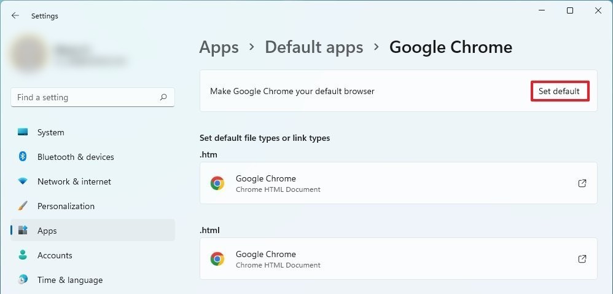The height and width of the screenshot is (294, 613).
Task: Click the "Set default file types or link types" heading
Action: (x=265, y=138)
